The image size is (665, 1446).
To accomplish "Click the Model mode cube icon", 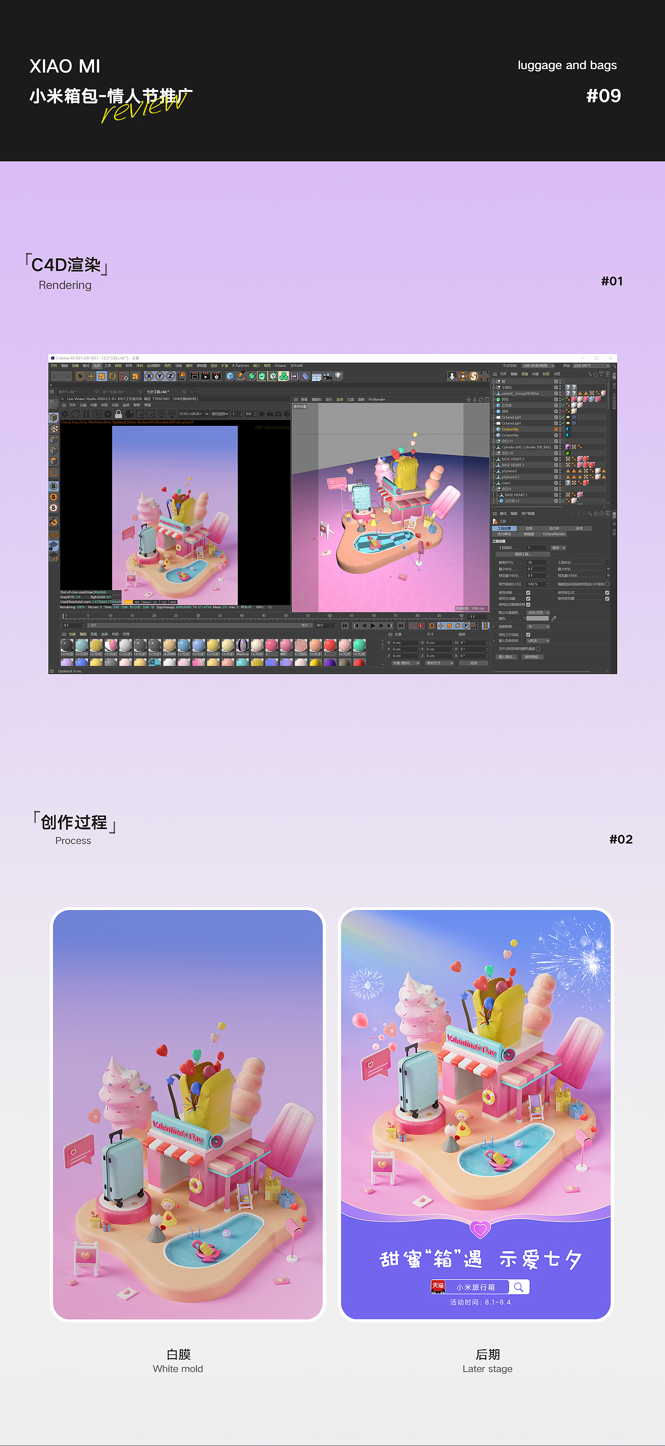I will [x=54, y=417].
